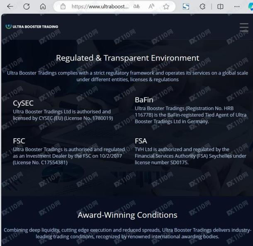Go back to the previous page
This screenshot has width=253, height=246.
[x=10, y=7]
